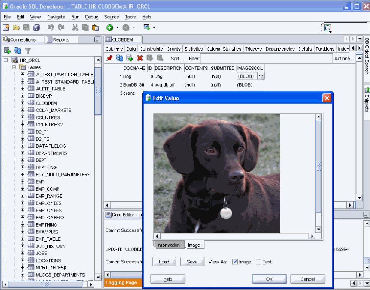The width and height of the screenshot is (370, 290).
Task: Enable the View As Text checkbox
Action: [258, 262]
